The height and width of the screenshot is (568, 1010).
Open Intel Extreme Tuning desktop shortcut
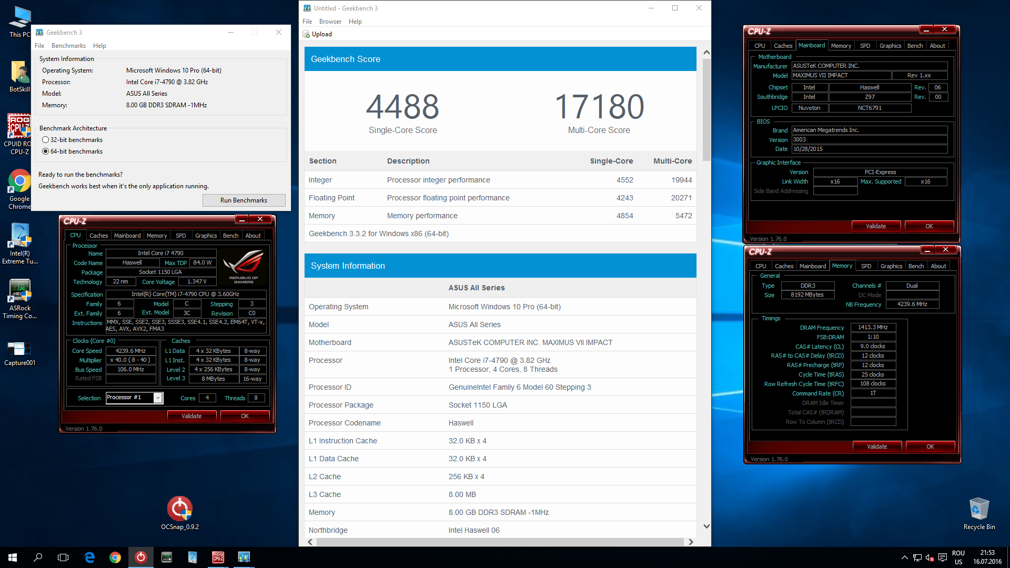coord(19,244)
